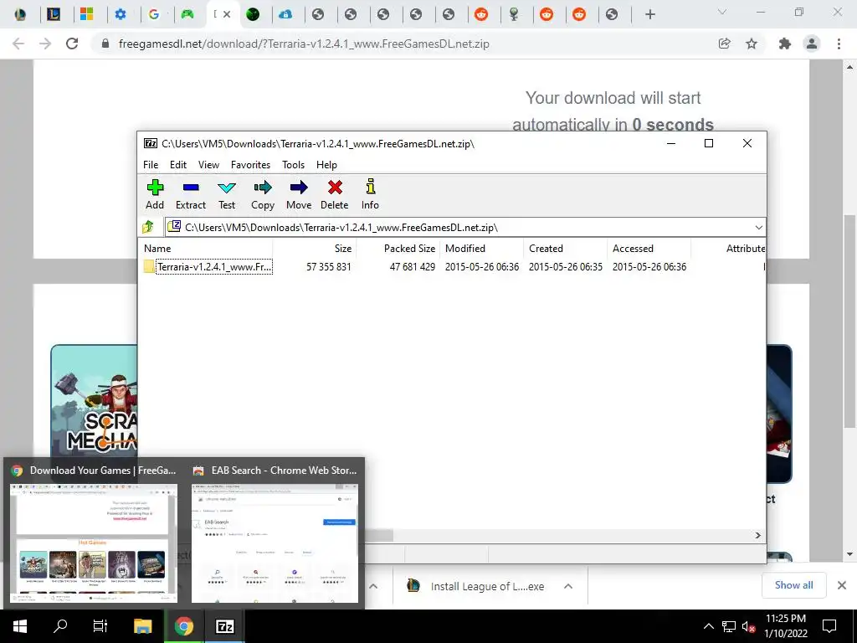Open the Favorites menu
The image size is (857, 643).
tap(250, 165)
